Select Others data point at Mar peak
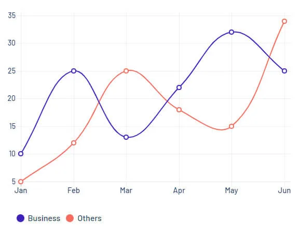This screenshot has width=300, height=235. coord(126,71)
